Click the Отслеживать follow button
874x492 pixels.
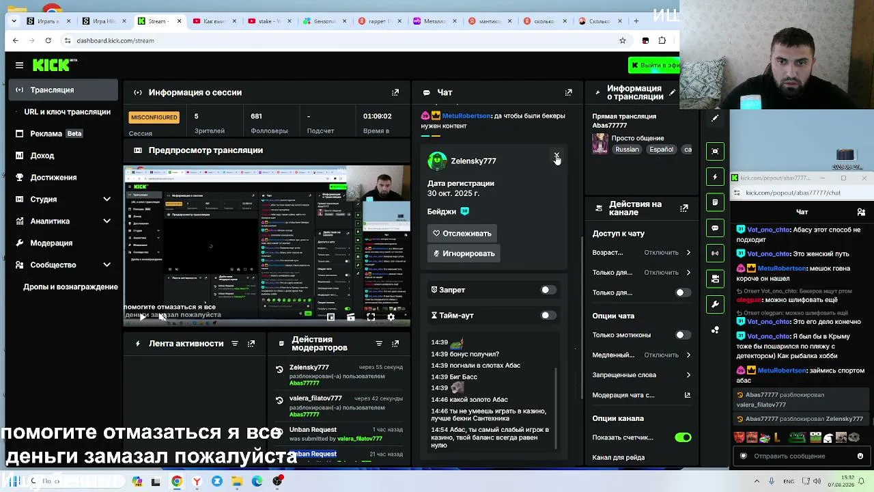(462, 233)
